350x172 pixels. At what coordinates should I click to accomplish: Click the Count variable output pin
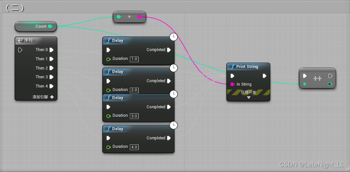pos(50,26)
